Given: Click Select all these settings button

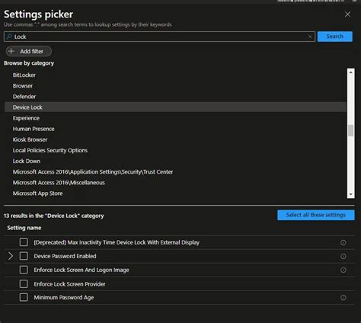Looking at the screenshot, I should pos(316,215).
